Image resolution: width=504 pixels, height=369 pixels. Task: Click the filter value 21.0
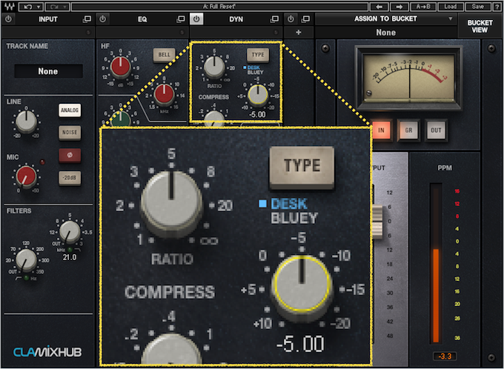(70, 257)
